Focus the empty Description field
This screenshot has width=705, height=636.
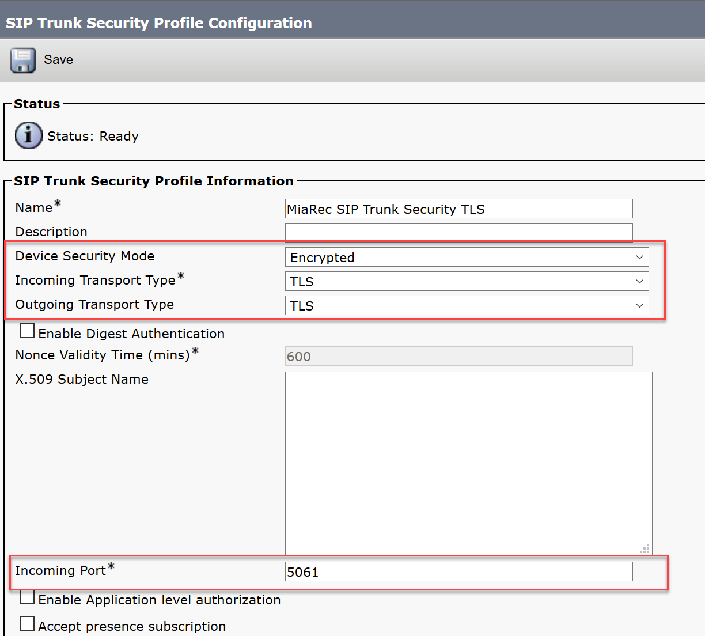(x=459, y=232)
